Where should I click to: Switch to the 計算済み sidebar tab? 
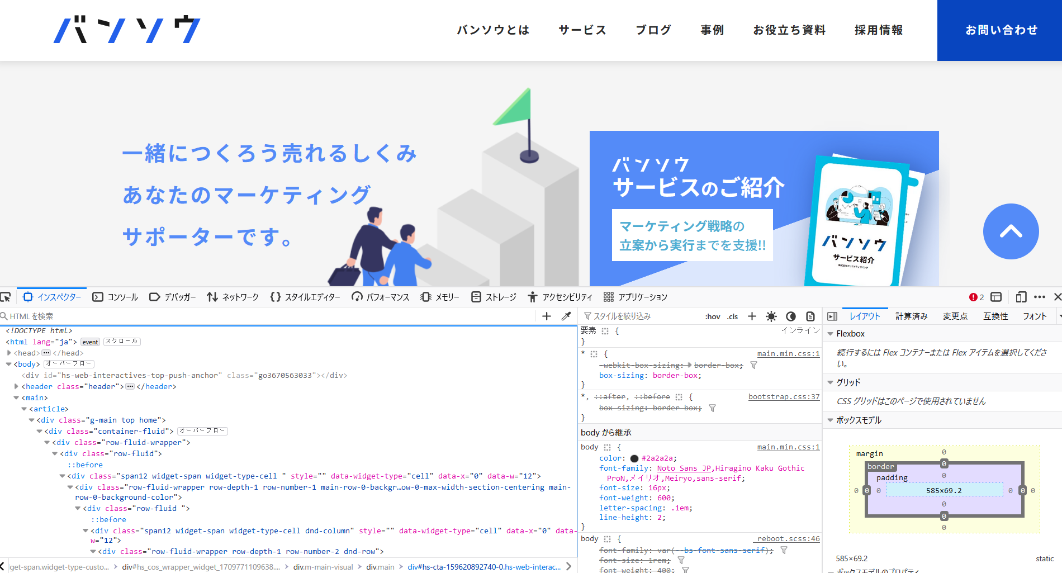(911, 316)
